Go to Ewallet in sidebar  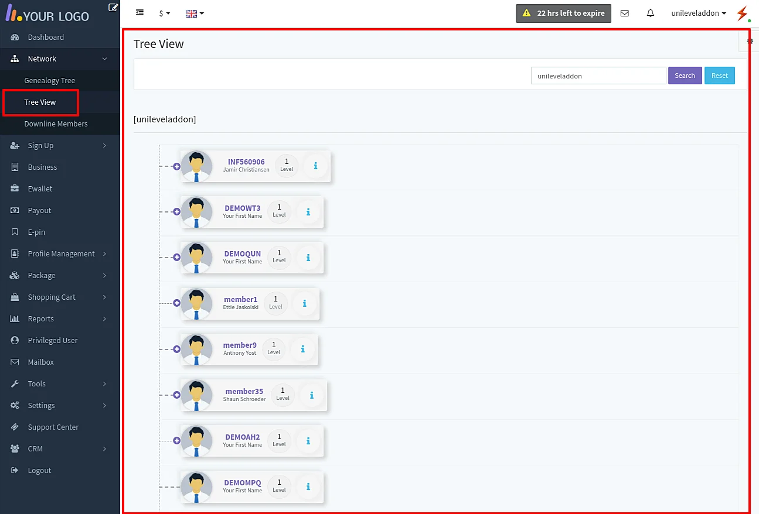pos(60,189)
